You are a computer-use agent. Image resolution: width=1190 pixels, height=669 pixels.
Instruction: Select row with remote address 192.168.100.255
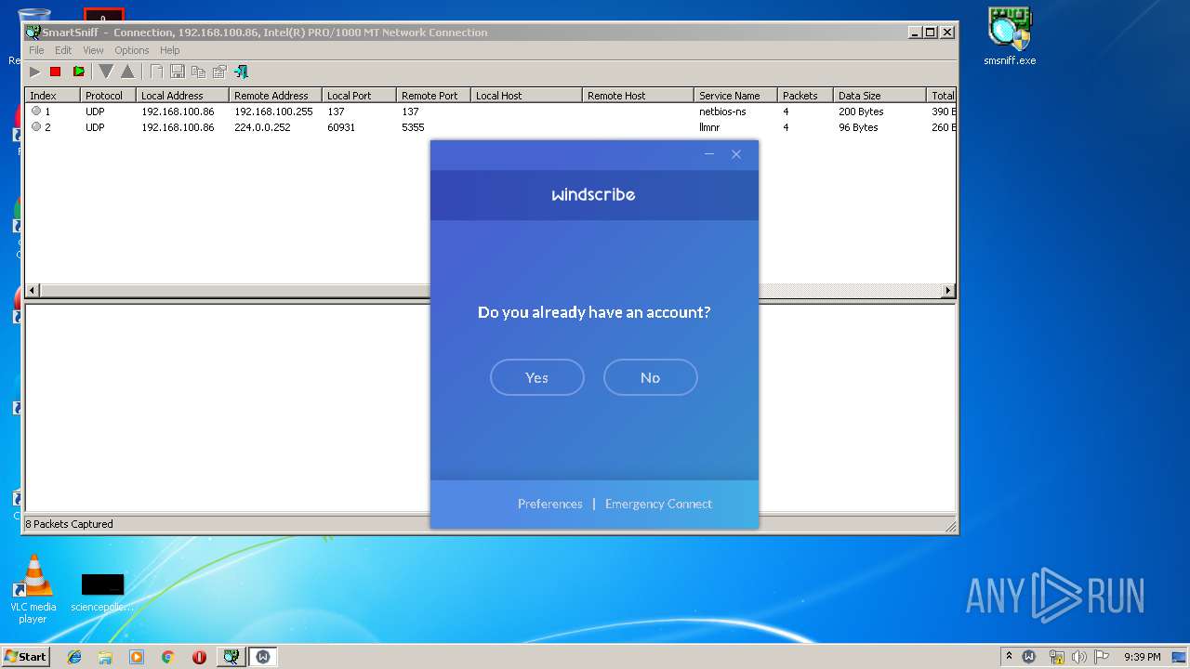490,111
